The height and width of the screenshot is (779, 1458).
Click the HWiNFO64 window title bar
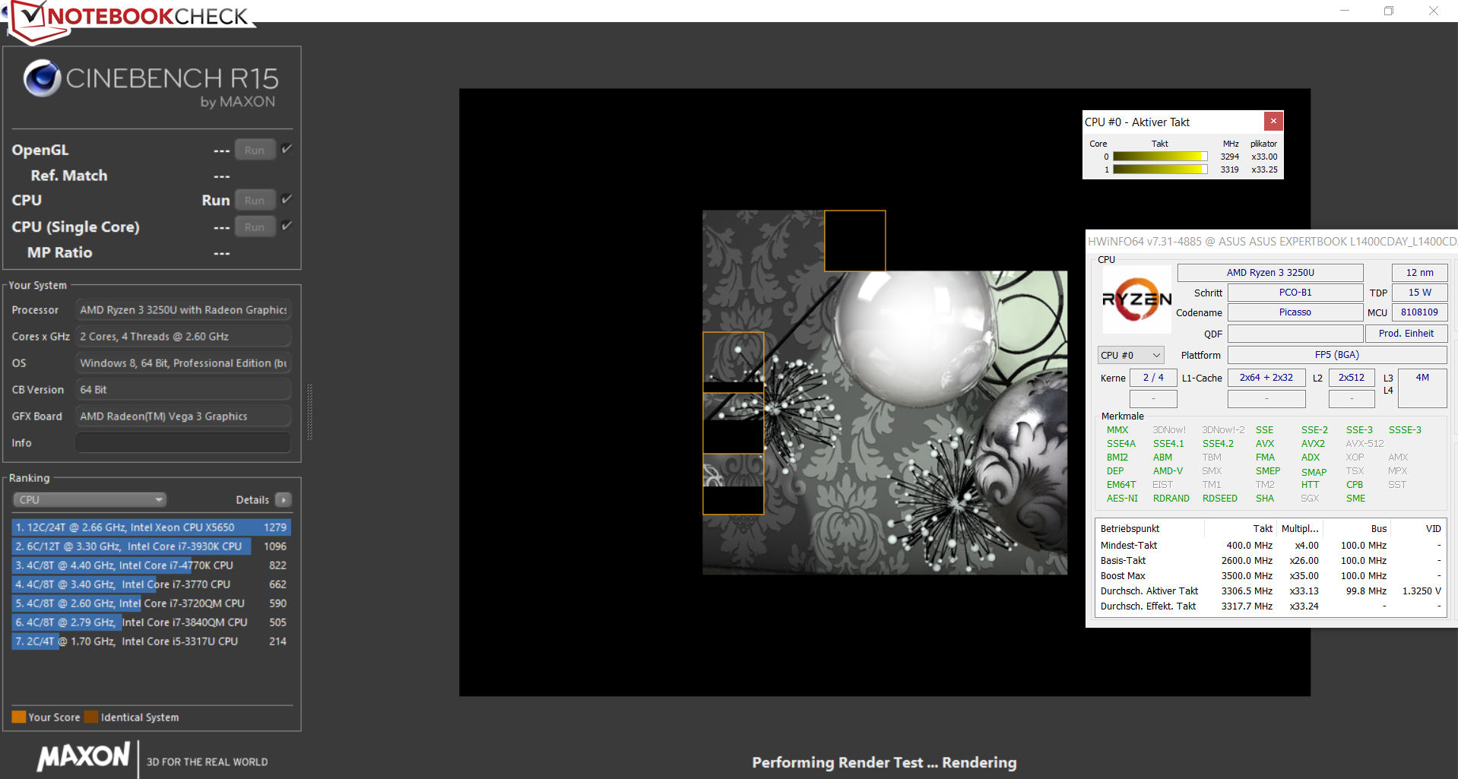[1272, 242]
